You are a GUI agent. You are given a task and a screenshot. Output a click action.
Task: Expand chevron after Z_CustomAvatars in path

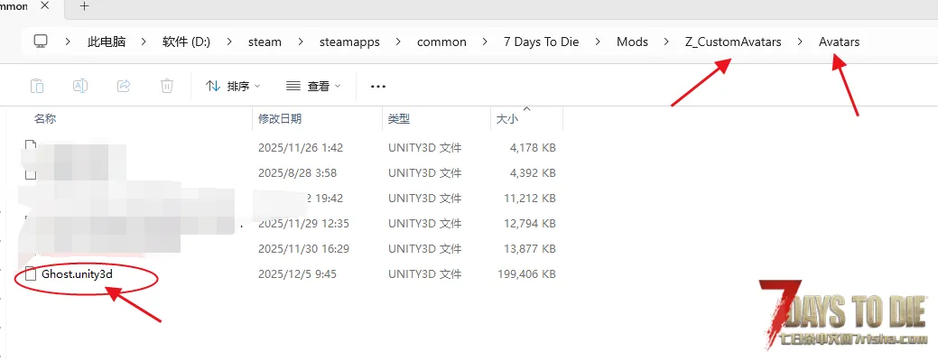tap(800, 42)
